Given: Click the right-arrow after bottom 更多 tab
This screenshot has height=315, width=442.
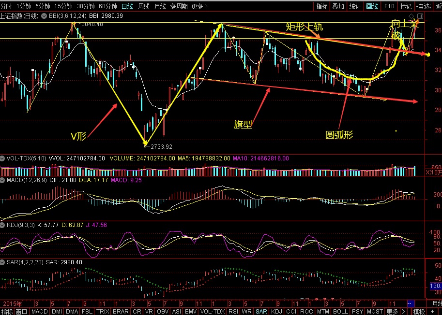Looking at the screenshot, I should click(404, 311).
